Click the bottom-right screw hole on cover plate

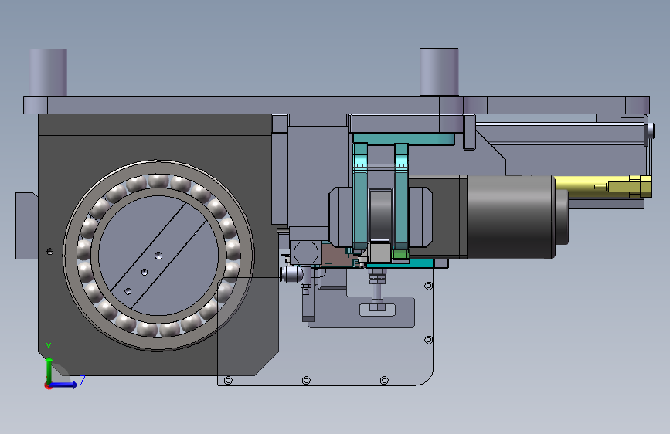coord(384,380)
